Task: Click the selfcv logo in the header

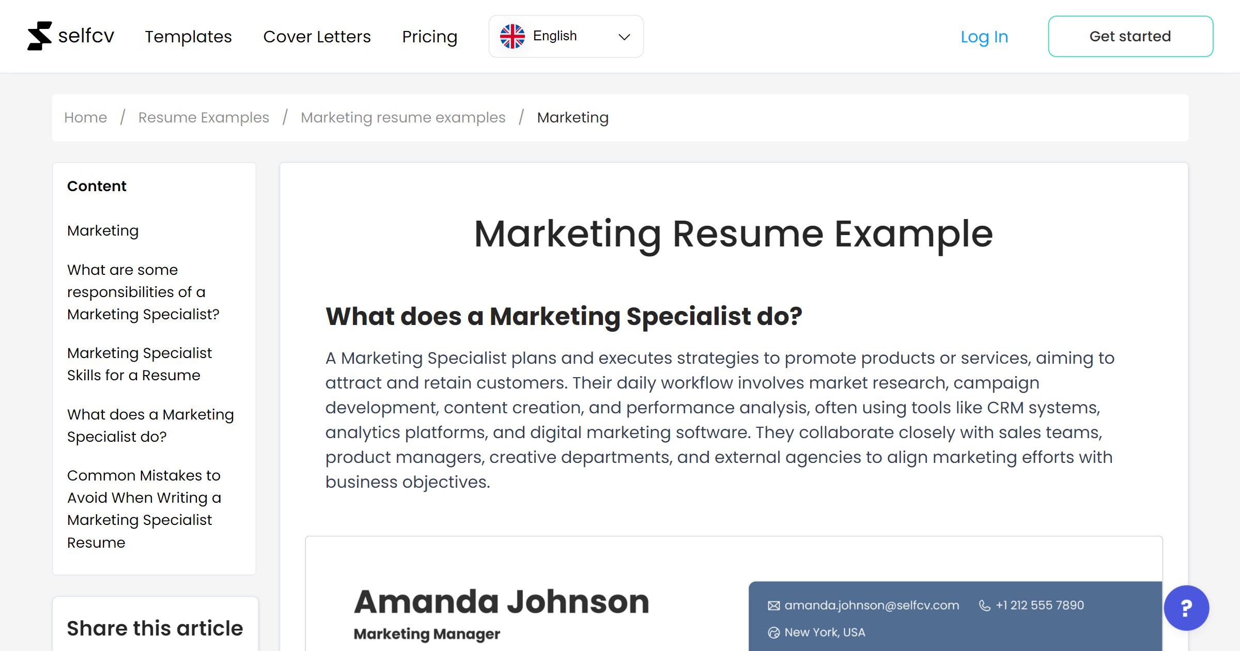Action: 71,36
